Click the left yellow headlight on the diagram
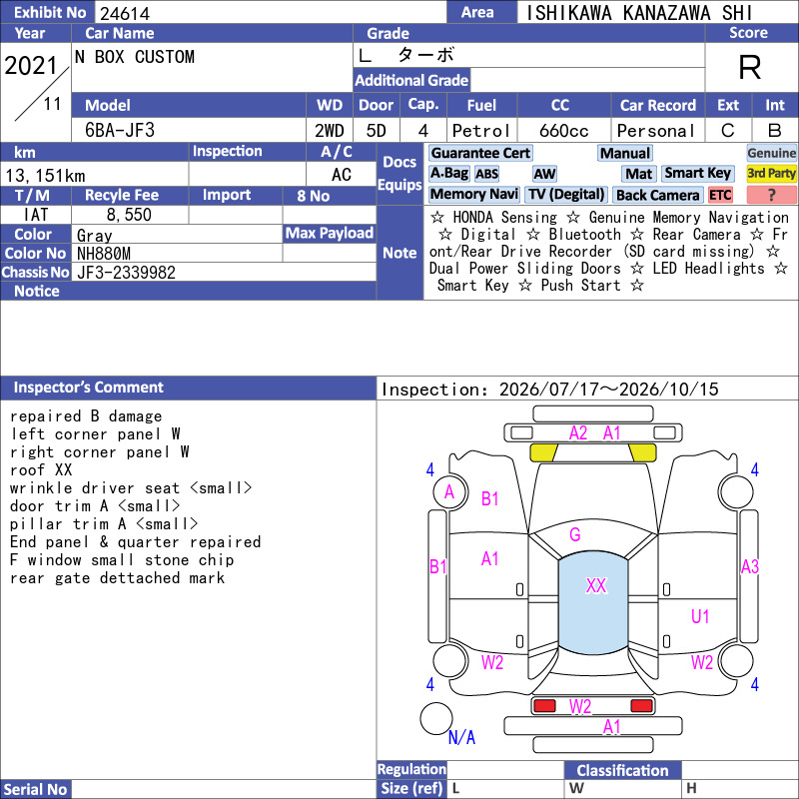The height and width of the screenshot is (799, 799). [x=543, y=452]
